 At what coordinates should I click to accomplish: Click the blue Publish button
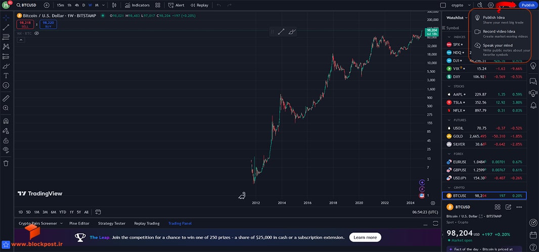528,5
